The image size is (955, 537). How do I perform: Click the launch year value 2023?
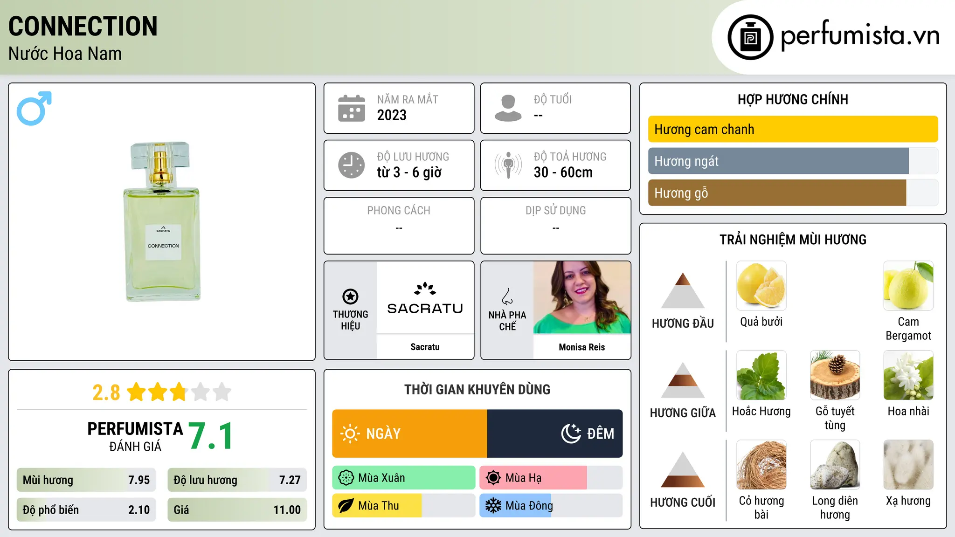392,115
